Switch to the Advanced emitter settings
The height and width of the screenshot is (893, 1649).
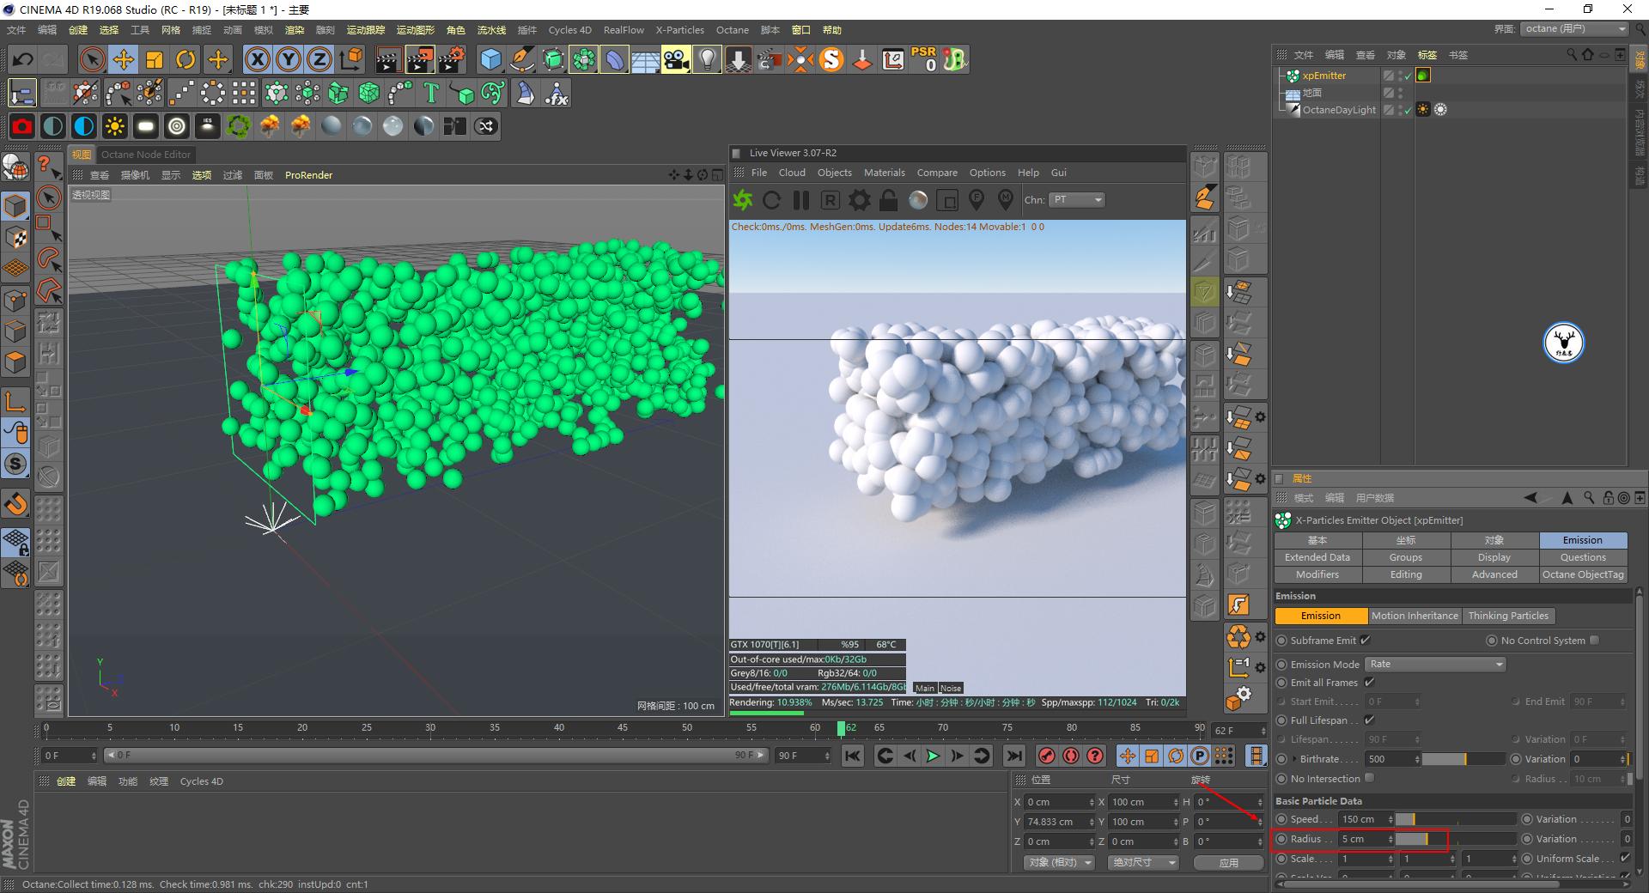tap(1494, 574)
